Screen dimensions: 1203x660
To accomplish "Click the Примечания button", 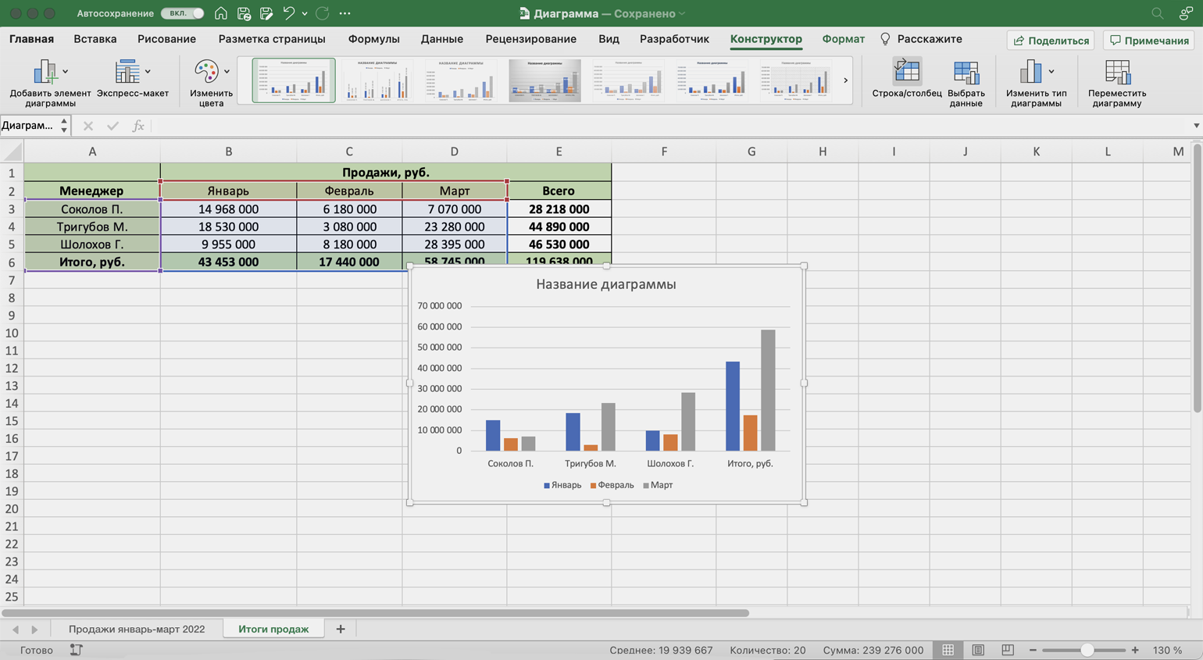I will click(1149, 40).
